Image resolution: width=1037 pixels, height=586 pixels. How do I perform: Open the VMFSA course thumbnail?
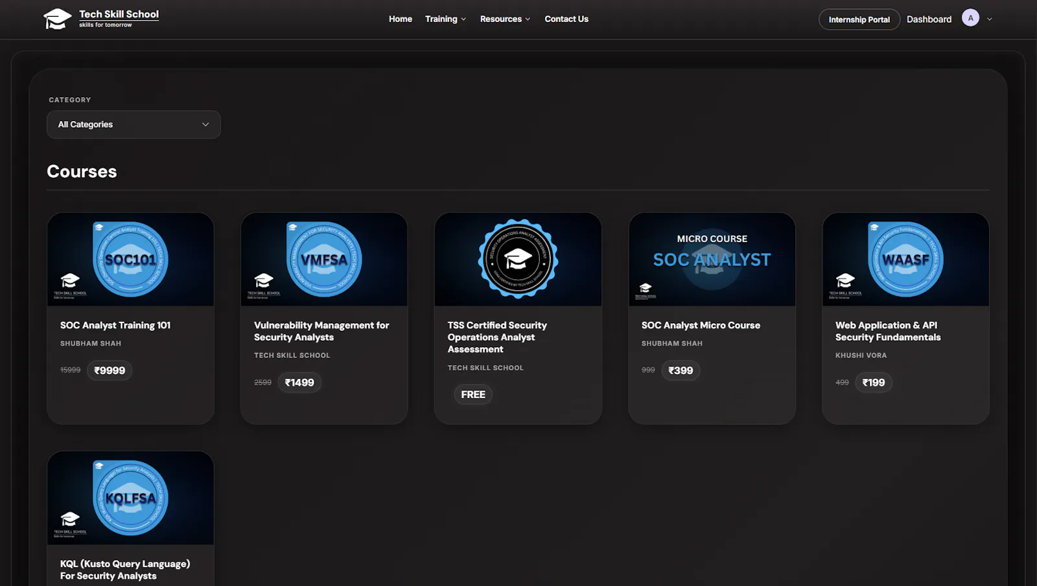point(324,259)
